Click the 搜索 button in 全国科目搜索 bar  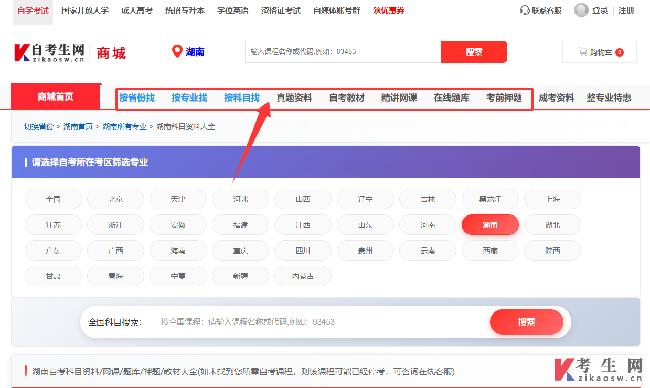(526, 322)
